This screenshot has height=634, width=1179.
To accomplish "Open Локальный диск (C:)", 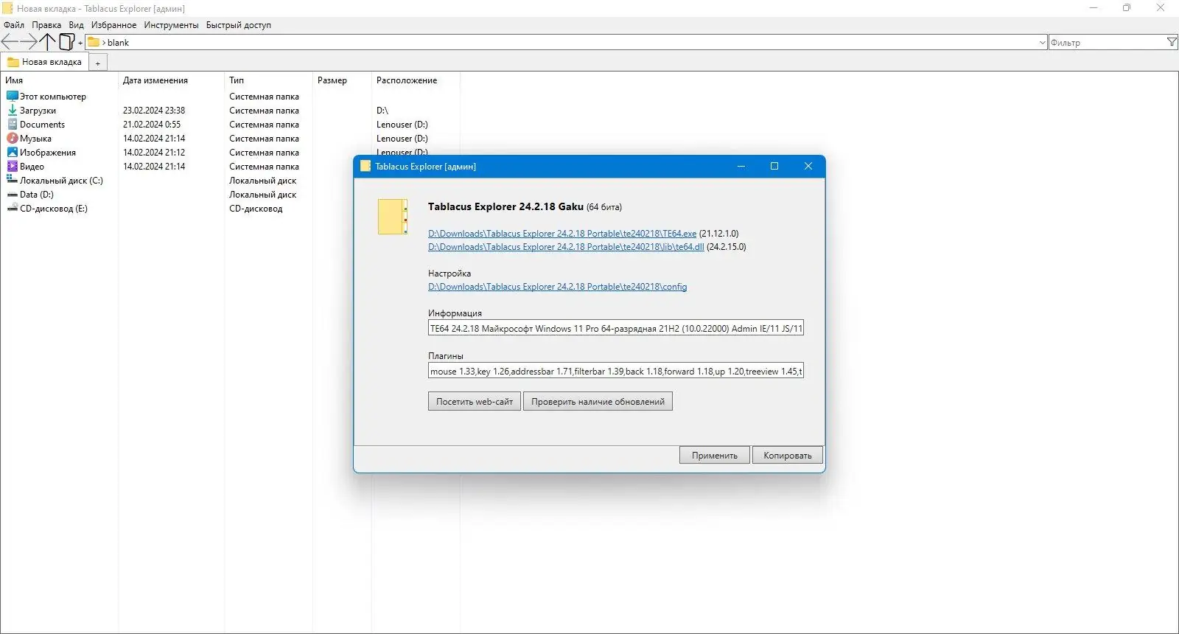I will pyautogui.click(x=61, y=180).
